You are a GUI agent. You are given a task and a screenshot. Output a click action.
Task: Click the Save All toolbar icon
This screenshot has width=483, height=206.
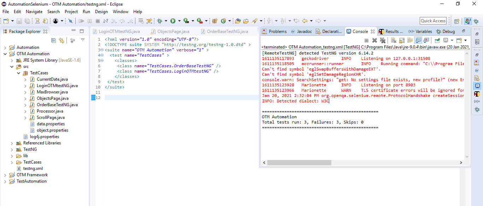click(27, 21)
